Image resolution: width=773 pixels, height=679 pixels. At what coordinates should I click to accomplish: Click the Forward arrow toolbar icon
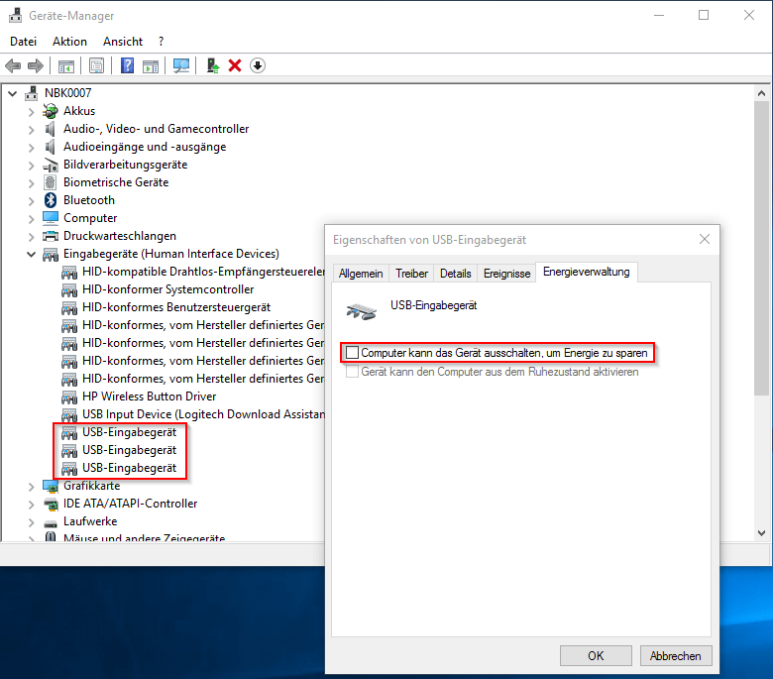[36, 65]
